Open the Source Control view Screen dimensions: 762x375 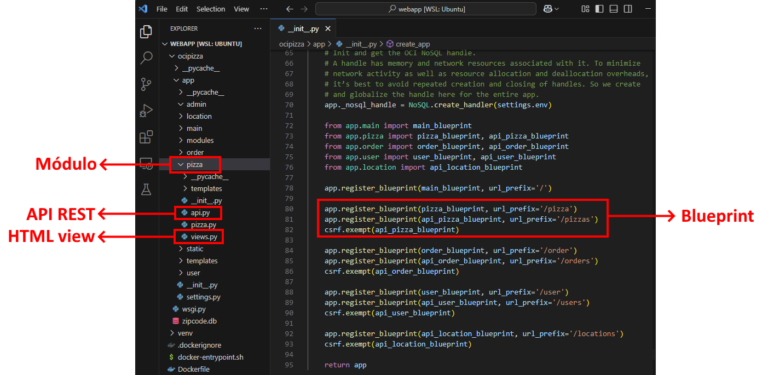(x=146, y=84)
